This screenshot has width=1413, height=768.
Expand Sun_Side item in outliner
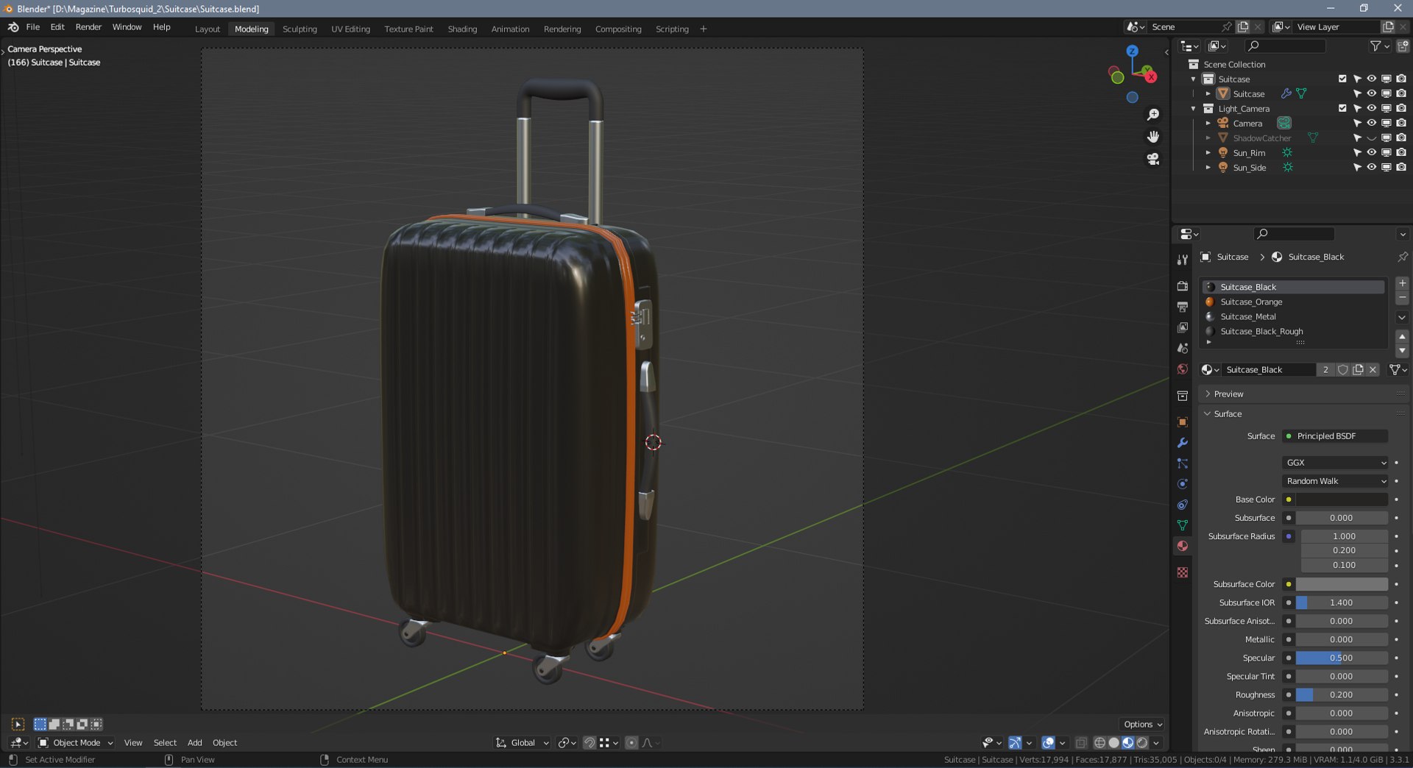pos(1208,168)
